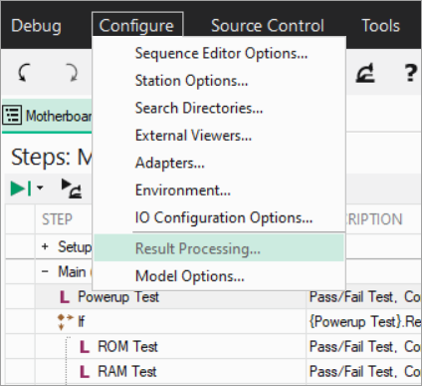Click the STEP column header
The image size is (422, 386).
click(57, 219)
